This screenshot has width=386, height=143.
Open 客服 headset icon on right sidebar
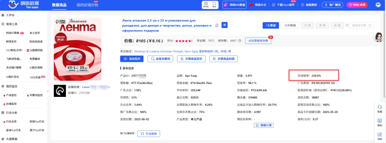[380, 108]
